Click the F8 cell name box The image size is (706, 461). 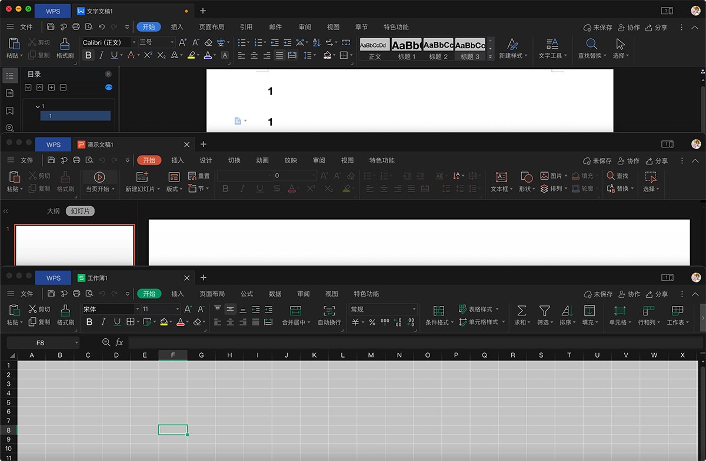(40, 342)
